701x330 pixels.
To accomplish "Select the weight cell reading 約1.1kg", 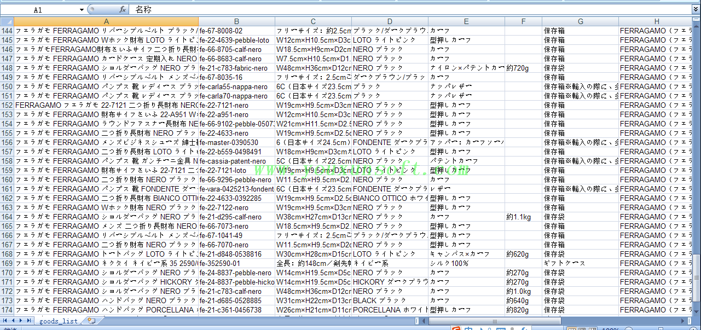I will click(x=523, y=217).
